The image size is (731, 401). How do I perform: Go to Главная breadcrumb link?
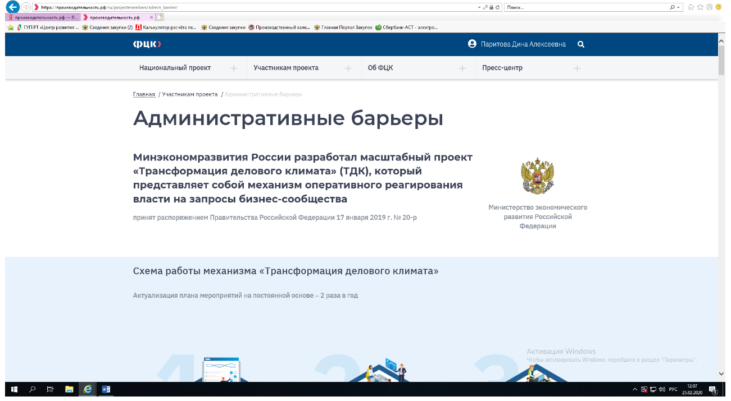(x=144, y=94)
